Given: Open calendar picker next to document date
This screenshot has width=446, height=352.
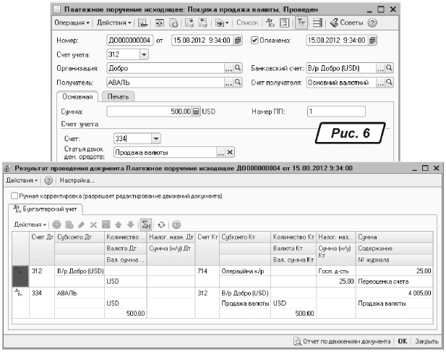Looking at the screenshot, I should pos(239,40).
